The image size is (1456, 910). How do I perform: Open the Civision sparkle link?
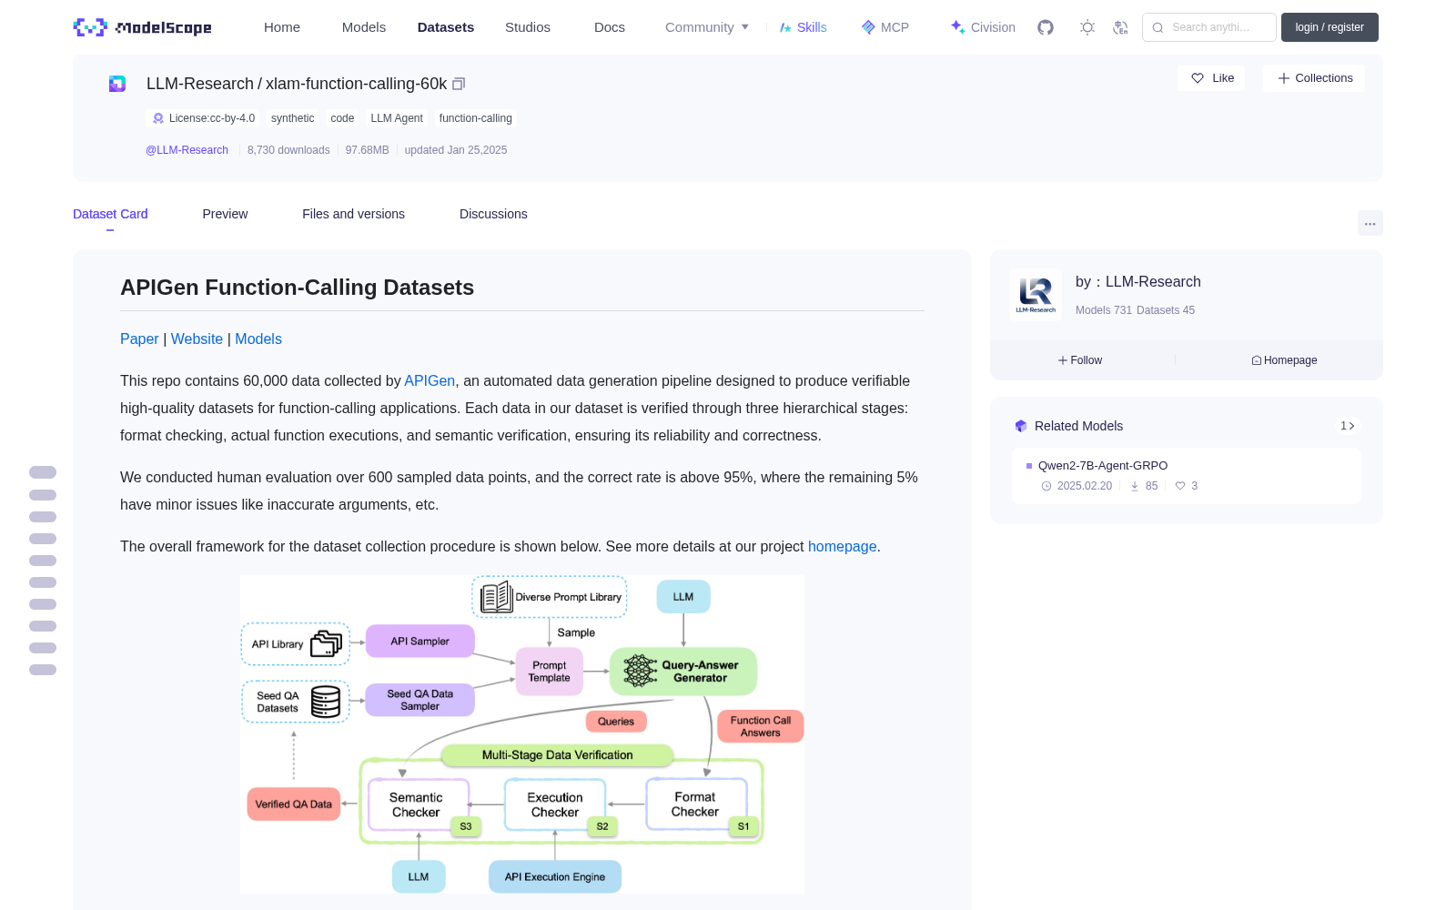point(983,27)
